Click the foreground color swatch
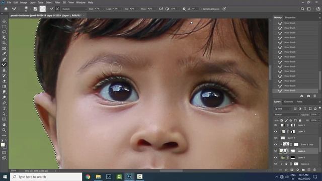 click(3, 145)
